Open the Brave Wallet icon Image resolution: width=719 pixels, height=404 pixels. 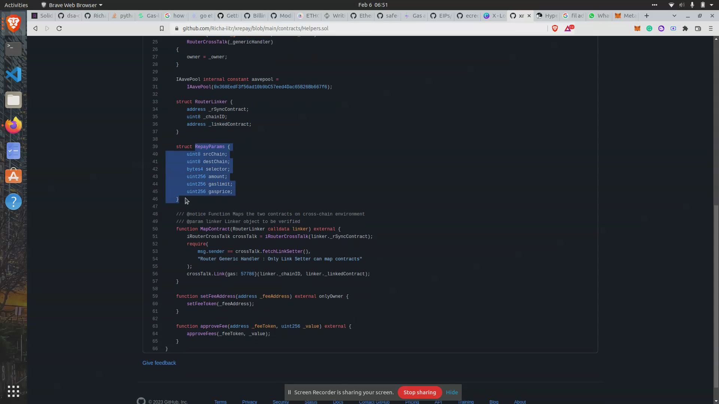(698, 28)
